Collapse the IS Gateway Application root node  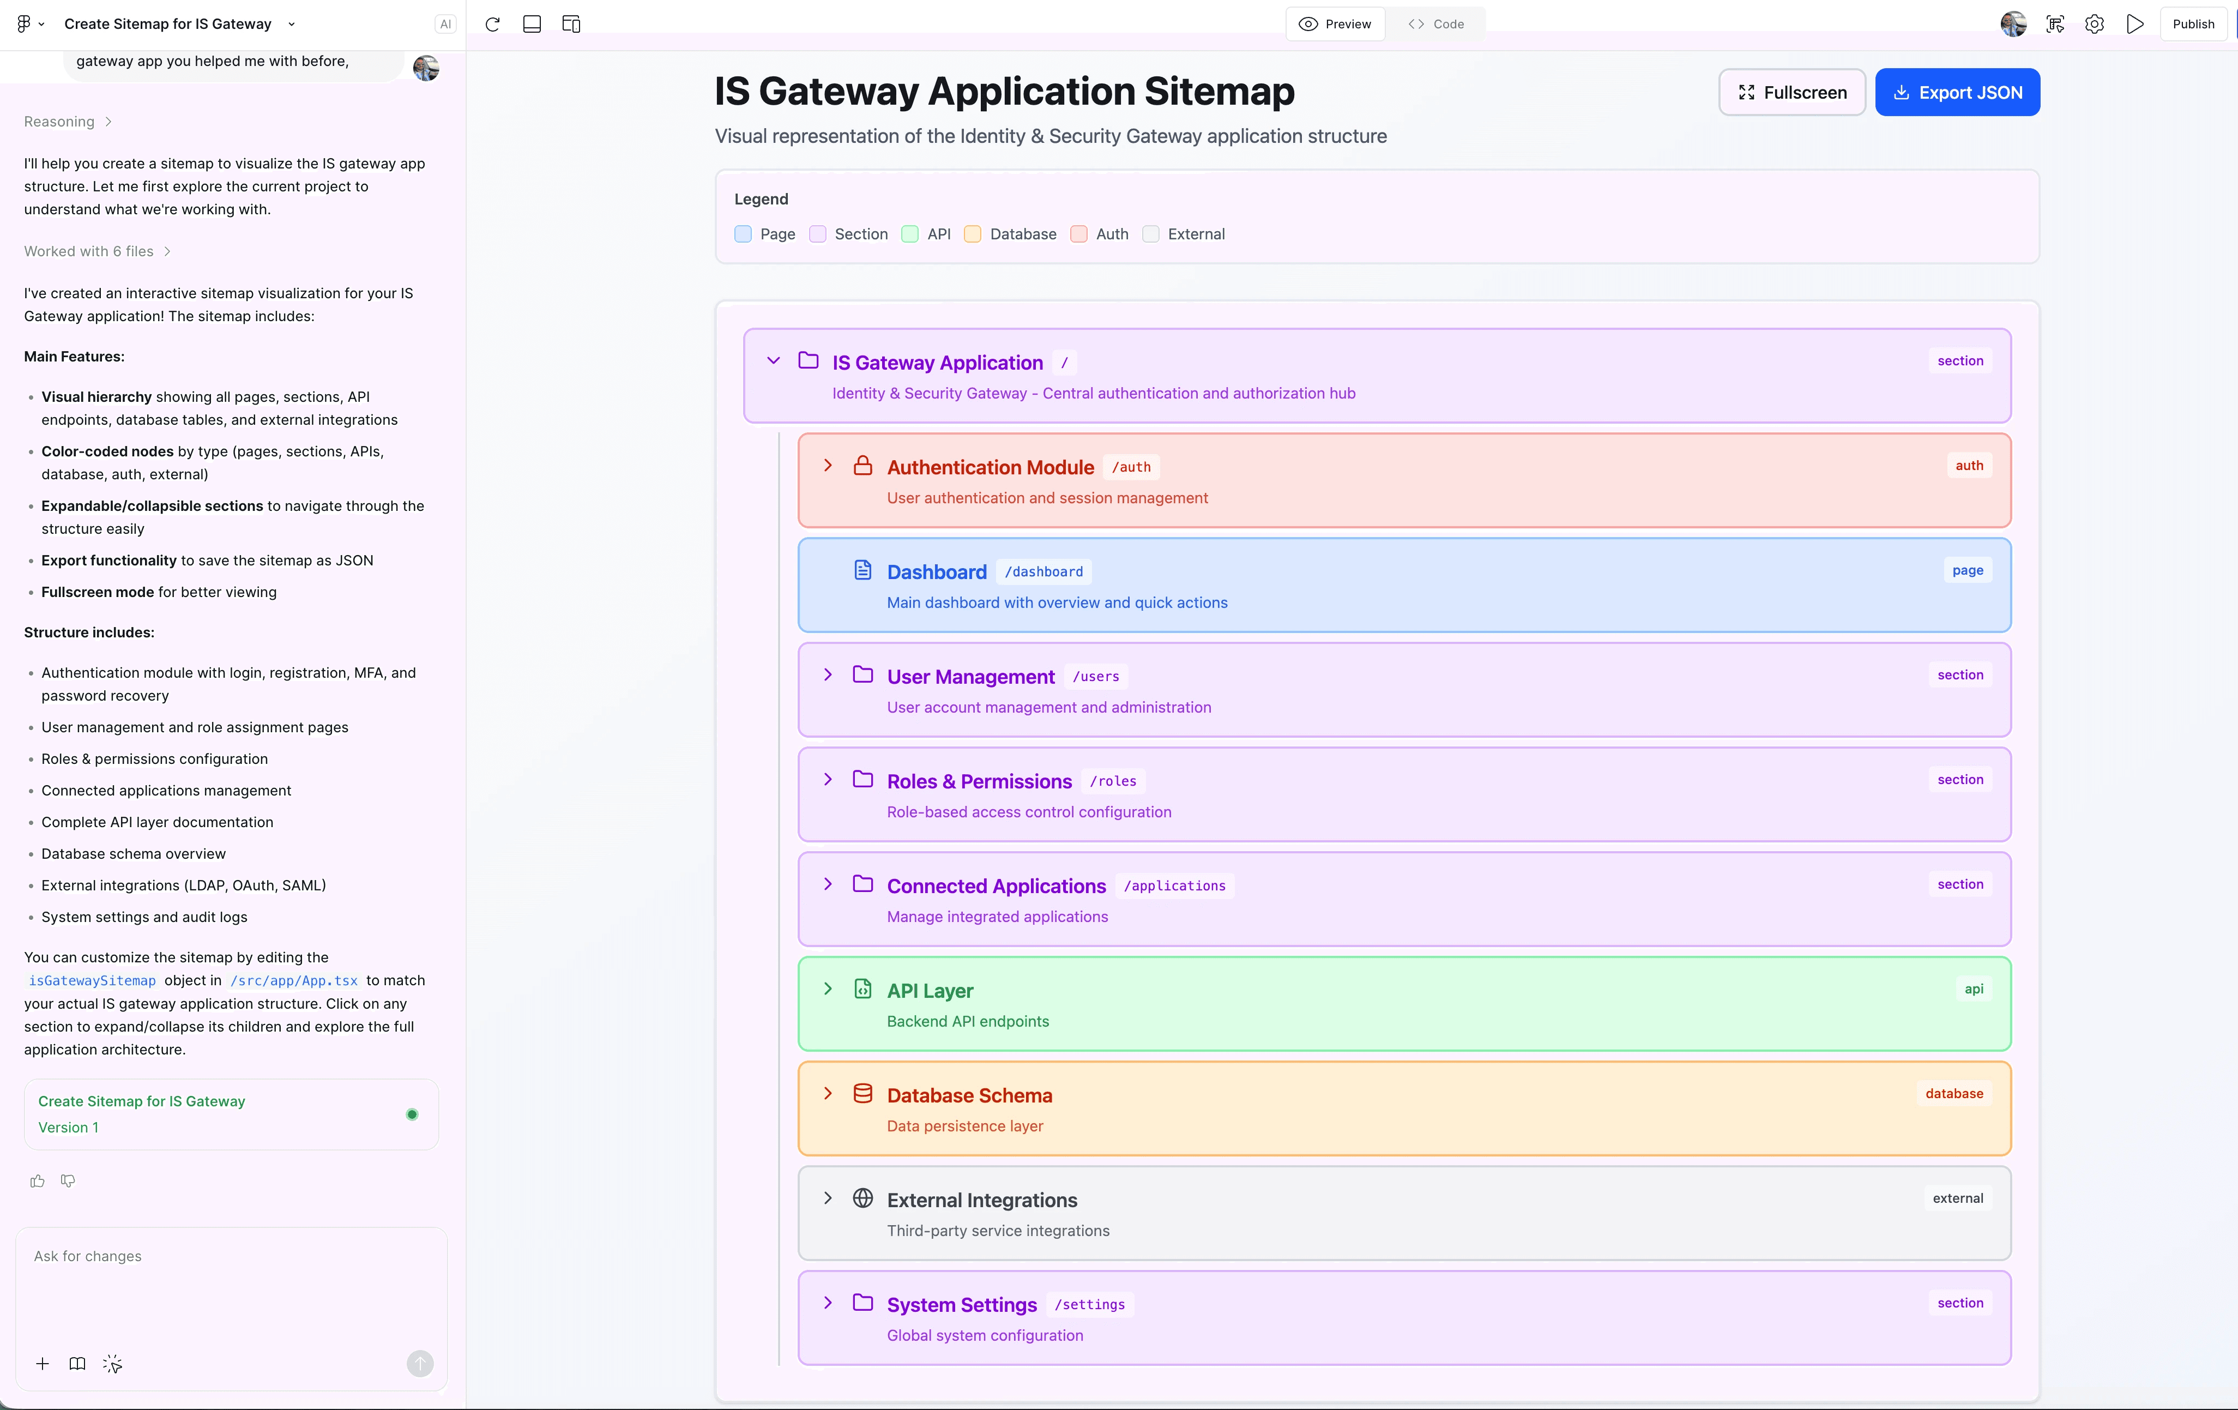pos(774,360)
